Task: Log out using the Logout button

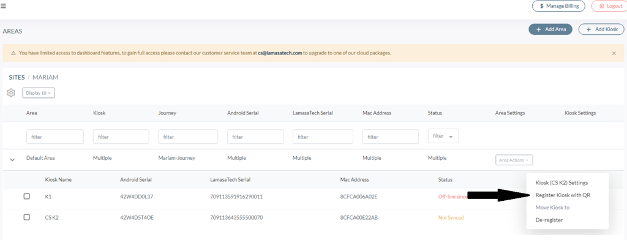Action: pos(609,6)
